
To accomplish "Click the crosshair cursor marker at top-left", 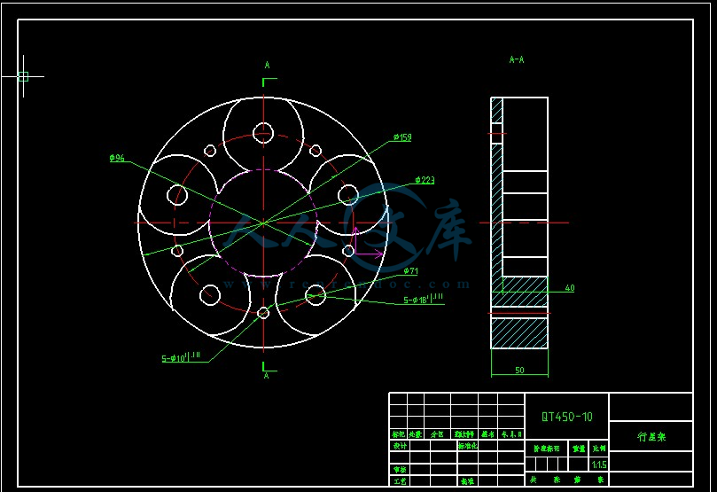I will click(23, 76).
